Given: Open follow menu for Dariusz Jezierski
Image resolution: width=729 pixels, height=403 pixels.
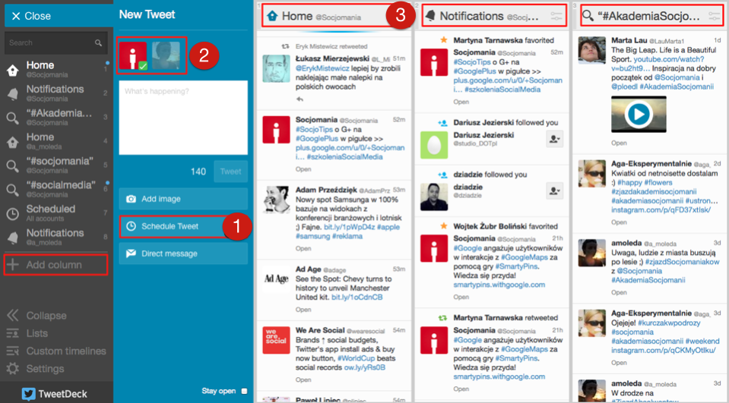Looking at the screenshot, I should [x=554, y=139].
